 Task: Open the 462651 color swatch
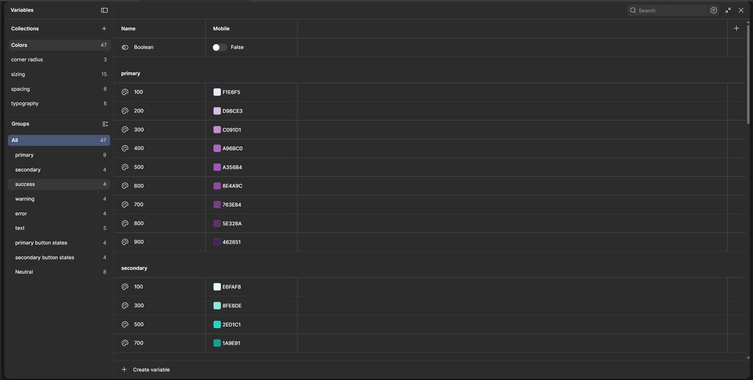[x=217, y=242]
